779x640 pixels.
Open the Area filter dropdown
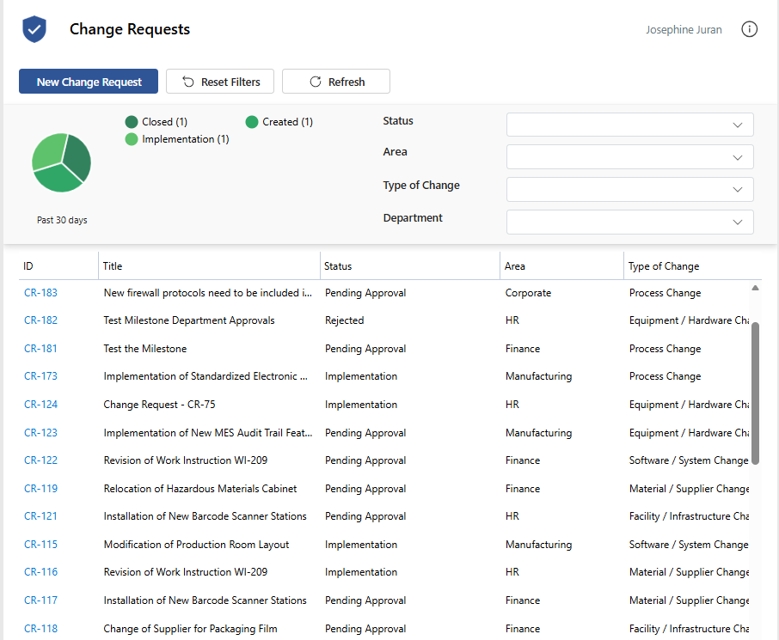pyautogui.click(x=630, y=157)
